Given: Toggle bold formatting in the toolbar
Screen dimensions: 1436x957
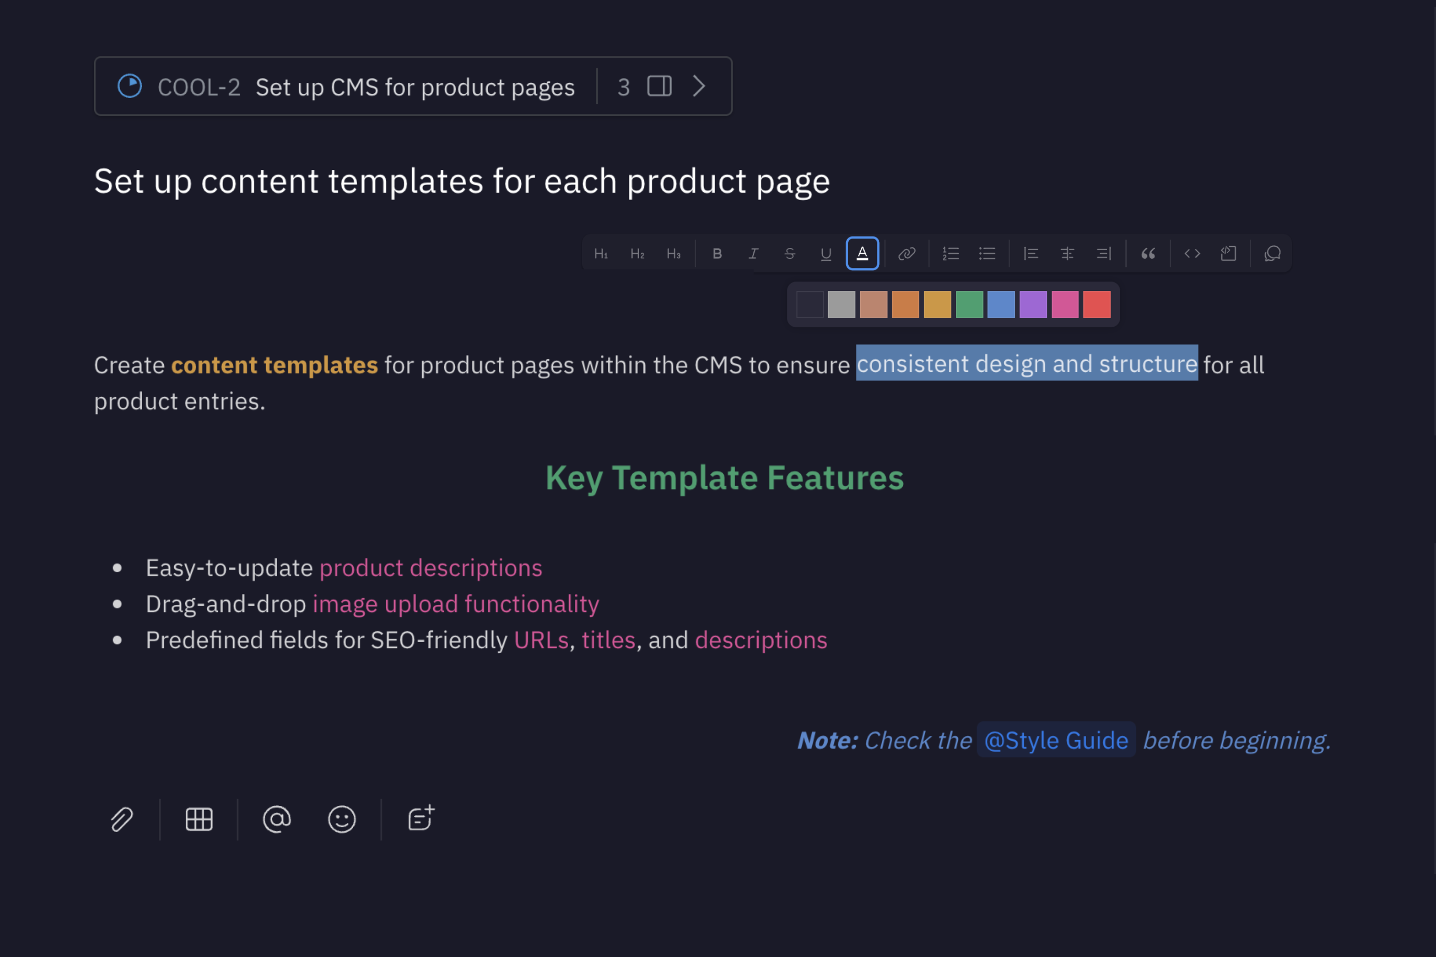Looking at the screenshot, I should (718, 253).
